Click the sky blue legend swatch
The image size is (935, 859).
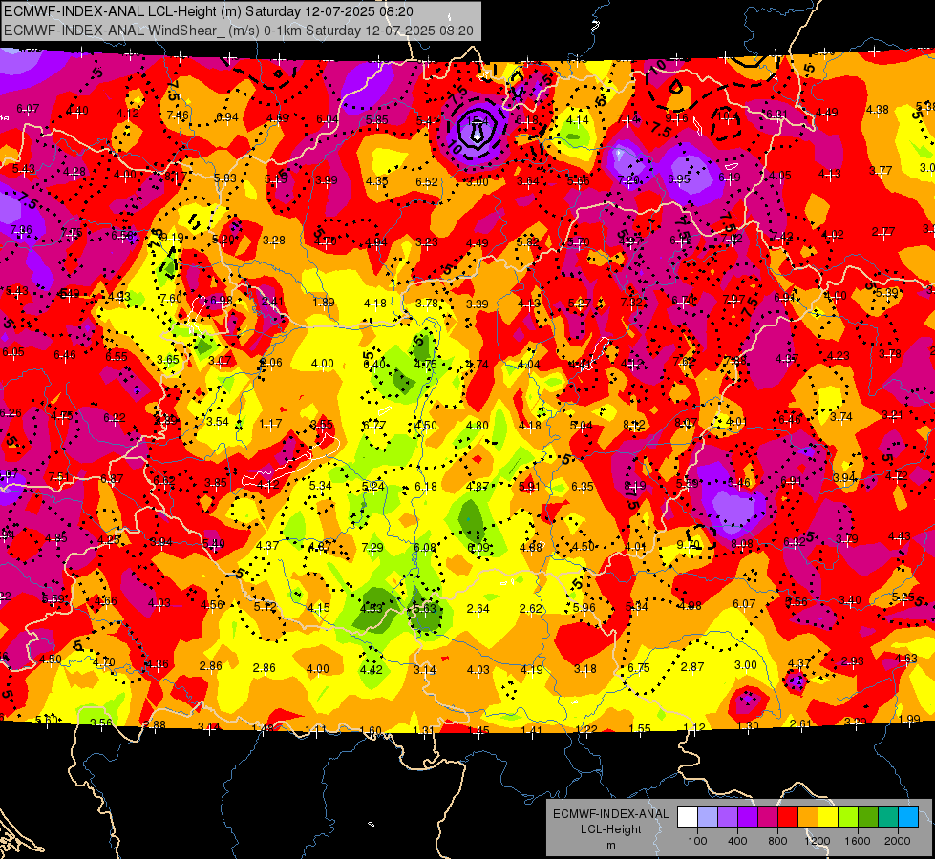tap(908, 817)
